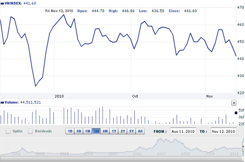Select the 3M time range
The height and width of the screenshot is (162, 245).
(96, 131)
